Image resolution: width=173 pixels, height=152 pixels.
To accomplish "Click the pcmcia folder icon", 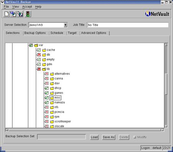I will [x=52, y=112].
